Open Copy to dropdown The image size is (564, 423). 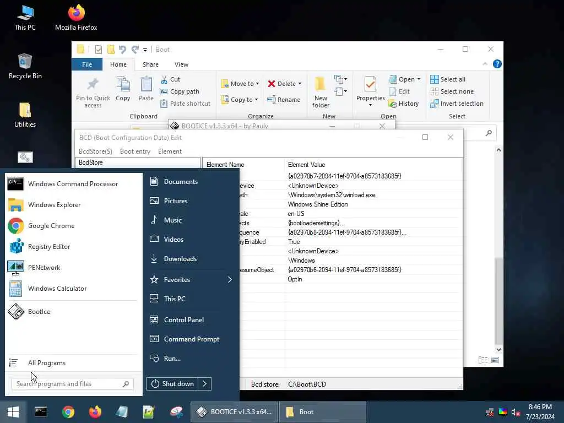[x=240, y=100]
